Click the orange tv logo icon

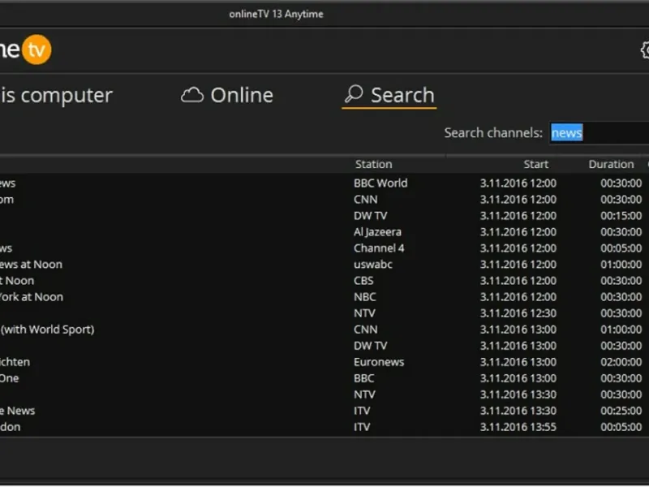[37, 50]
